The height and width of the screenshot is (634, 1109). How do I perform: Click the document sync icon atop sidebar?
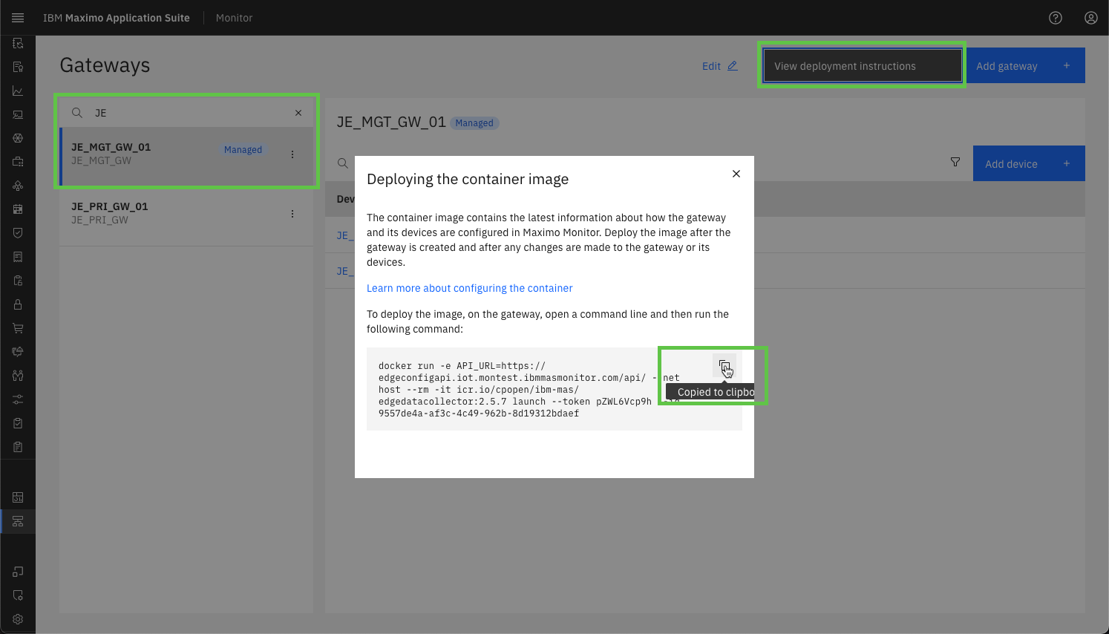click(18, 43)
